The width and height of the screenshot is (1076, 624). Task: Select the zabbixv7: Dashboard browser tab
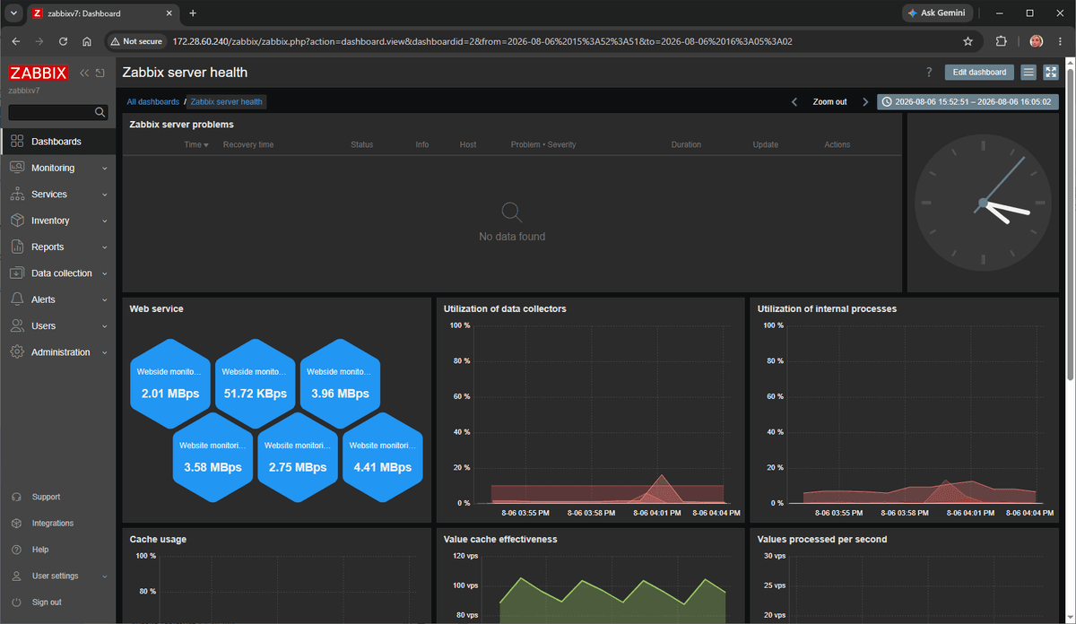coord(101,13)
